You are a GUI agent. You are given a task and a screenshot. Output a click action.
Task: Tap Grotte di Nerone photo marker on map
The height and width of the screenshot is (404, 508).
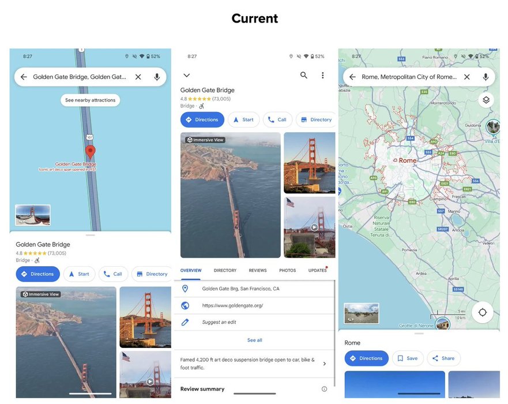tap(443, 323)
